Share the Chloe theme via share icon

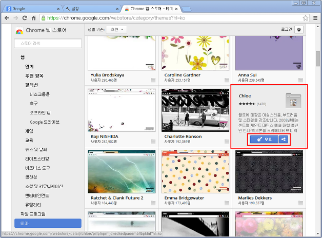pos(284,140)
